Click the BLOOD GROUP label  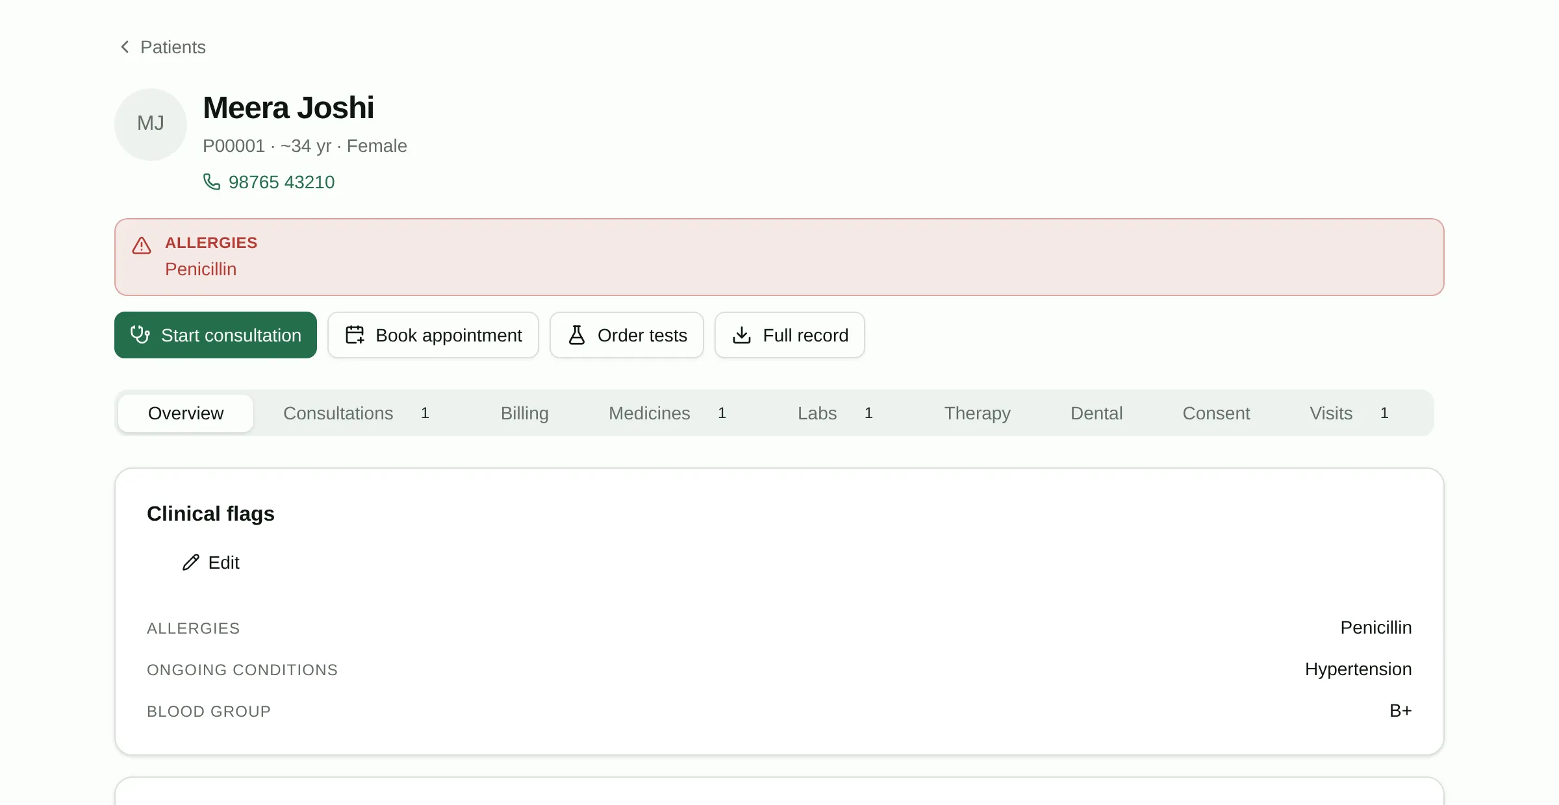[209, 712]
